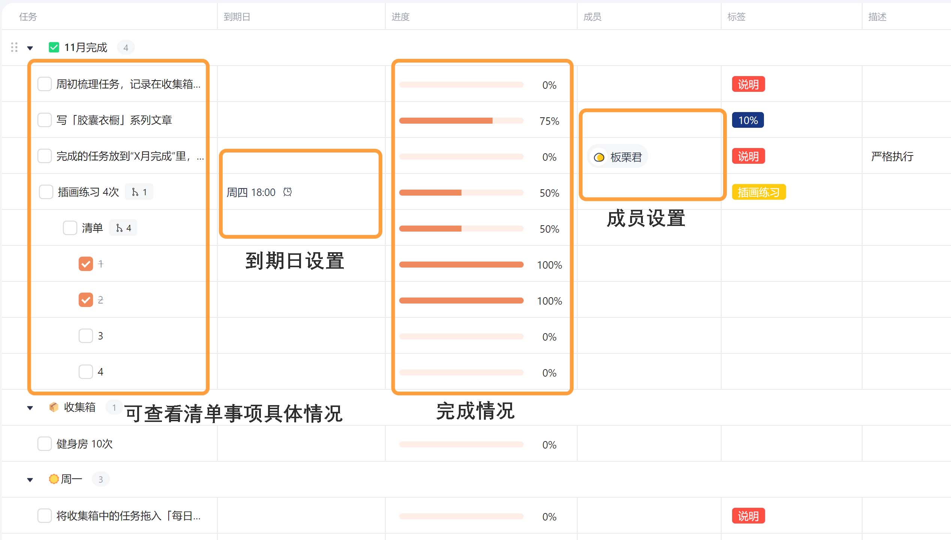Collapse the 收集箱 group arrow

tap(30, 408)
